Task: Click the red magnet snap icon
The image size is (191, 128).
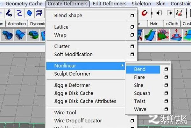Action: tap(145, 13)
